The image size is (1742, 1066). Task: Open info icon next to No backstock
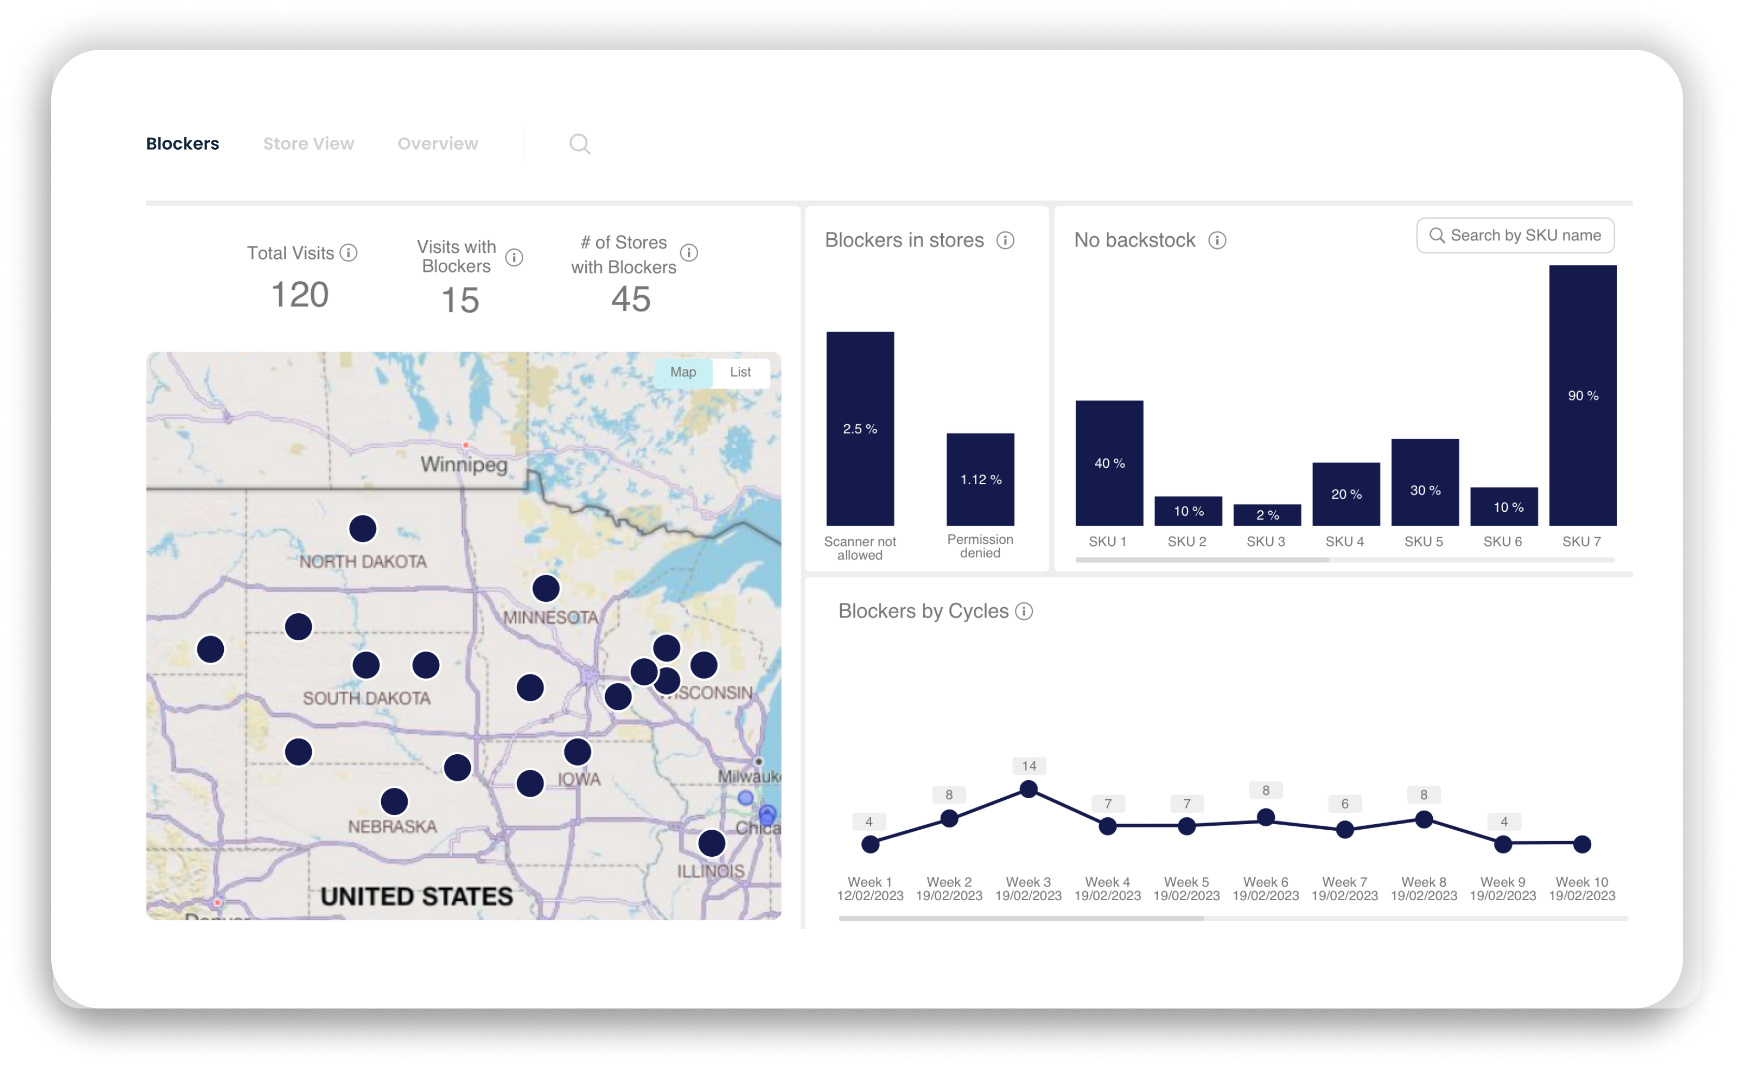(1217, 240)
